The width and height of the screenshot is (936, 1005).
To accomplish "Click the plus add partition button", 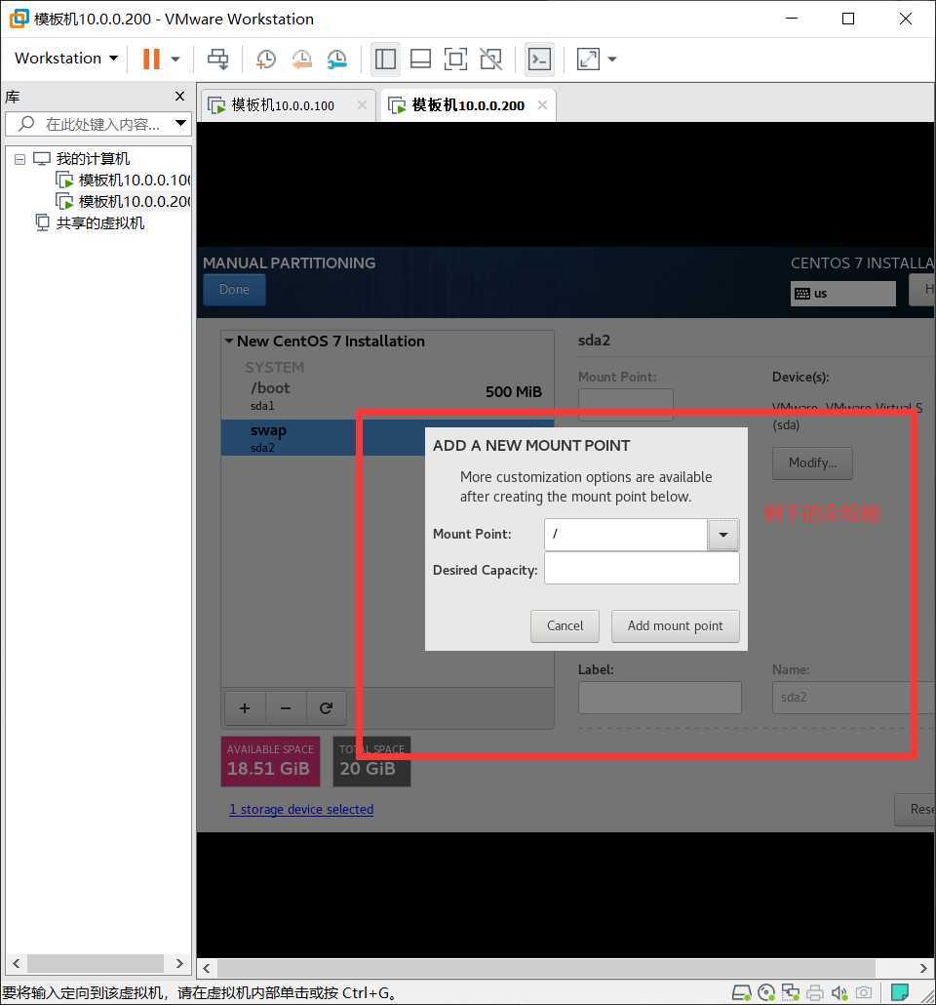I will tap(245, 708).
